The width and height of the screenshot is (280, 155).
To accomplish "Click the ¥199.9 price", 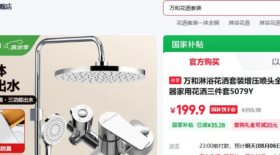I will pyautogui.click(x=187, y=110).
